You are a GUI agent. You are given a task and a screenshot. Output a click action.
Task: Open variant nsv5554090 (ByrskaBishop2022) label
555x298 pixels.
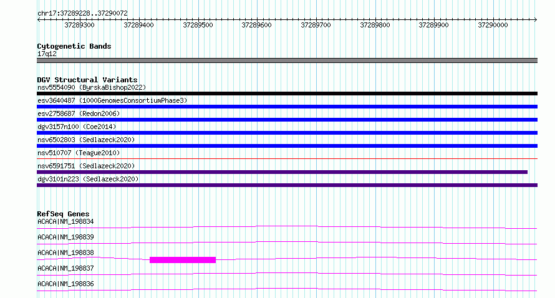92,87
